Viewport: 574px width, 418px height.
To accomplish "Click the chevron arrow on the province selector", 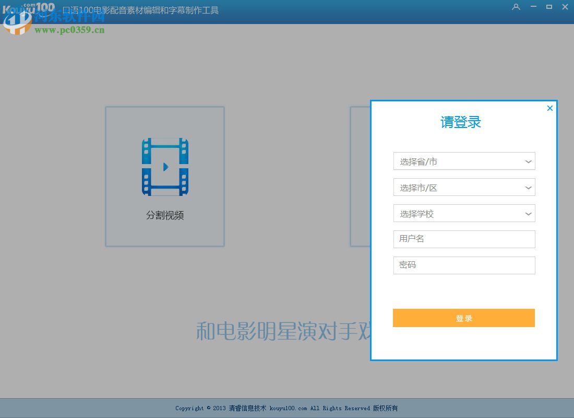I will (x=529, y=161).
